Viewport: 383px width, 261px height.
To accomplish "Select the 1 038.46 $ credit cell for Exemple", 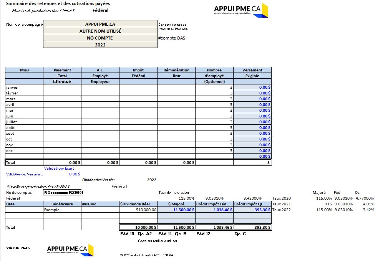I will coord(214,210).
